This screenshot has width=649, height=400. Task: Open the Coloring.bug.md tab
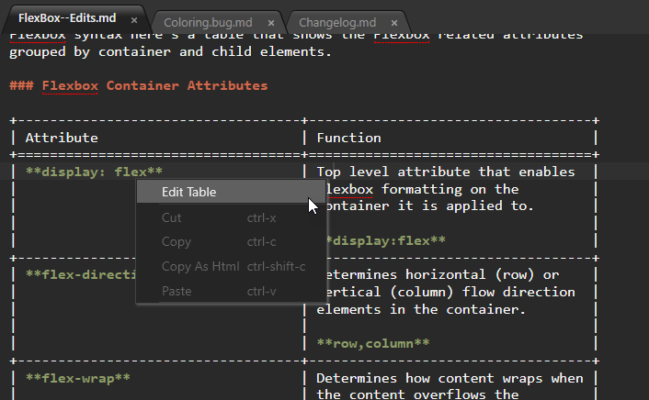click(x=208, y=22)
